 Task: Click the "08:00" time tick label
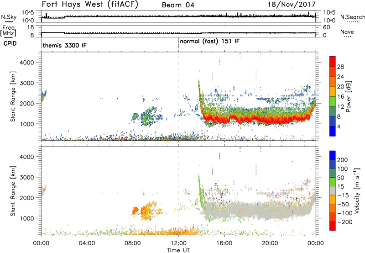(x=133, y=243)
